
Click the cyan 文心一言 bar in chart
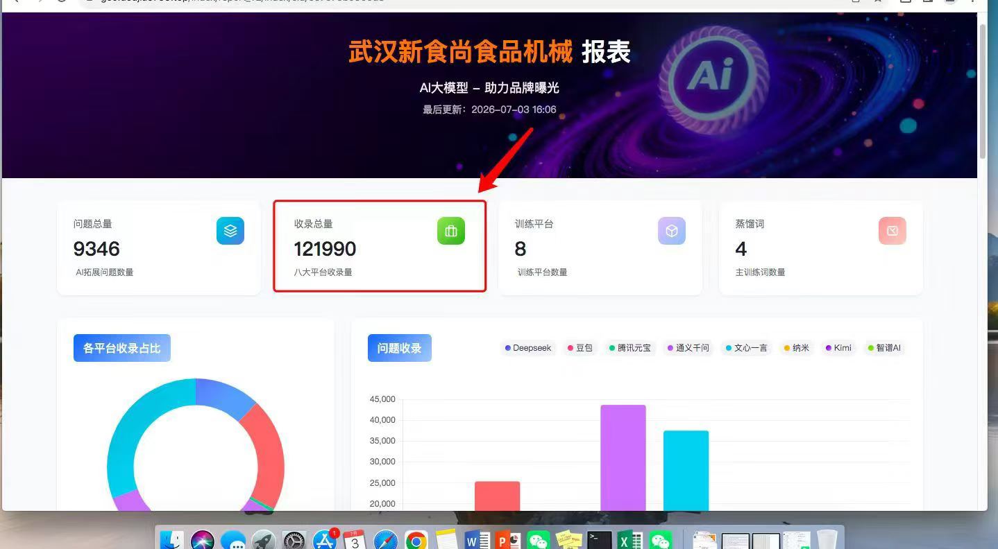(686, 471)
